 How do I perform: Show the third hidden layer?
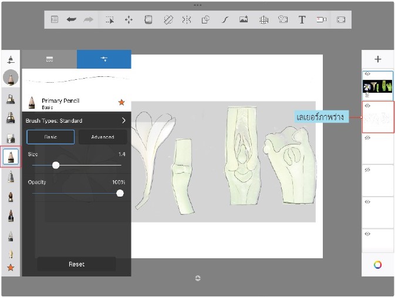coord(367,138)
